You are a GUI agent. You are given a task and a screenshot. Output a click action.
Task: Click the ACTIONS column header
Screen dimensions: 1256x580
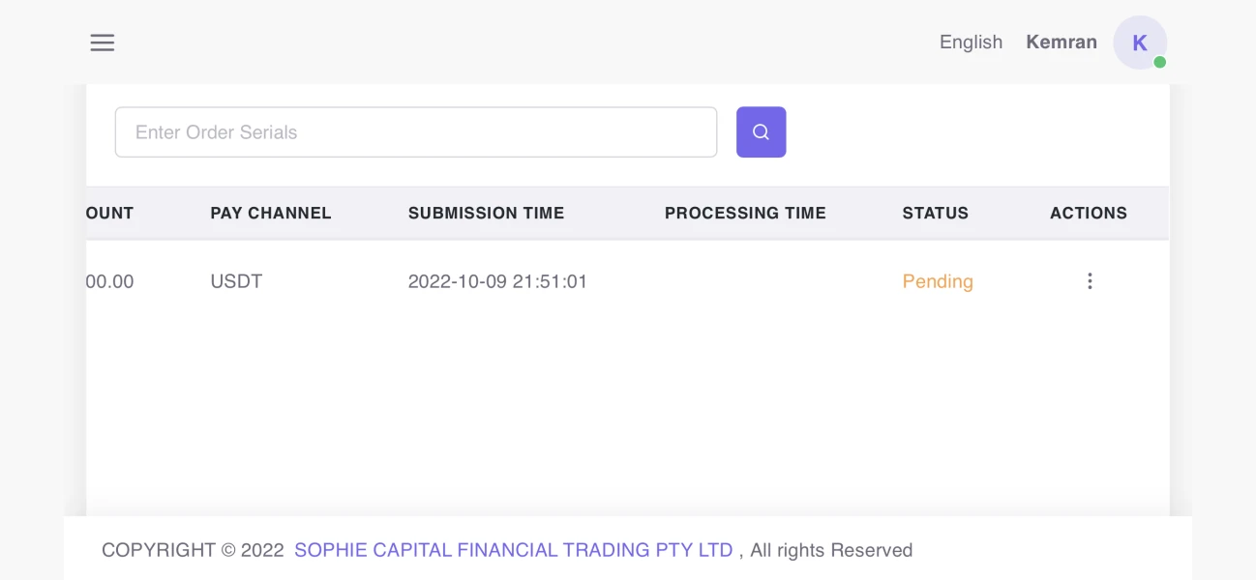pyautogui.click(x=1088, y=214)
